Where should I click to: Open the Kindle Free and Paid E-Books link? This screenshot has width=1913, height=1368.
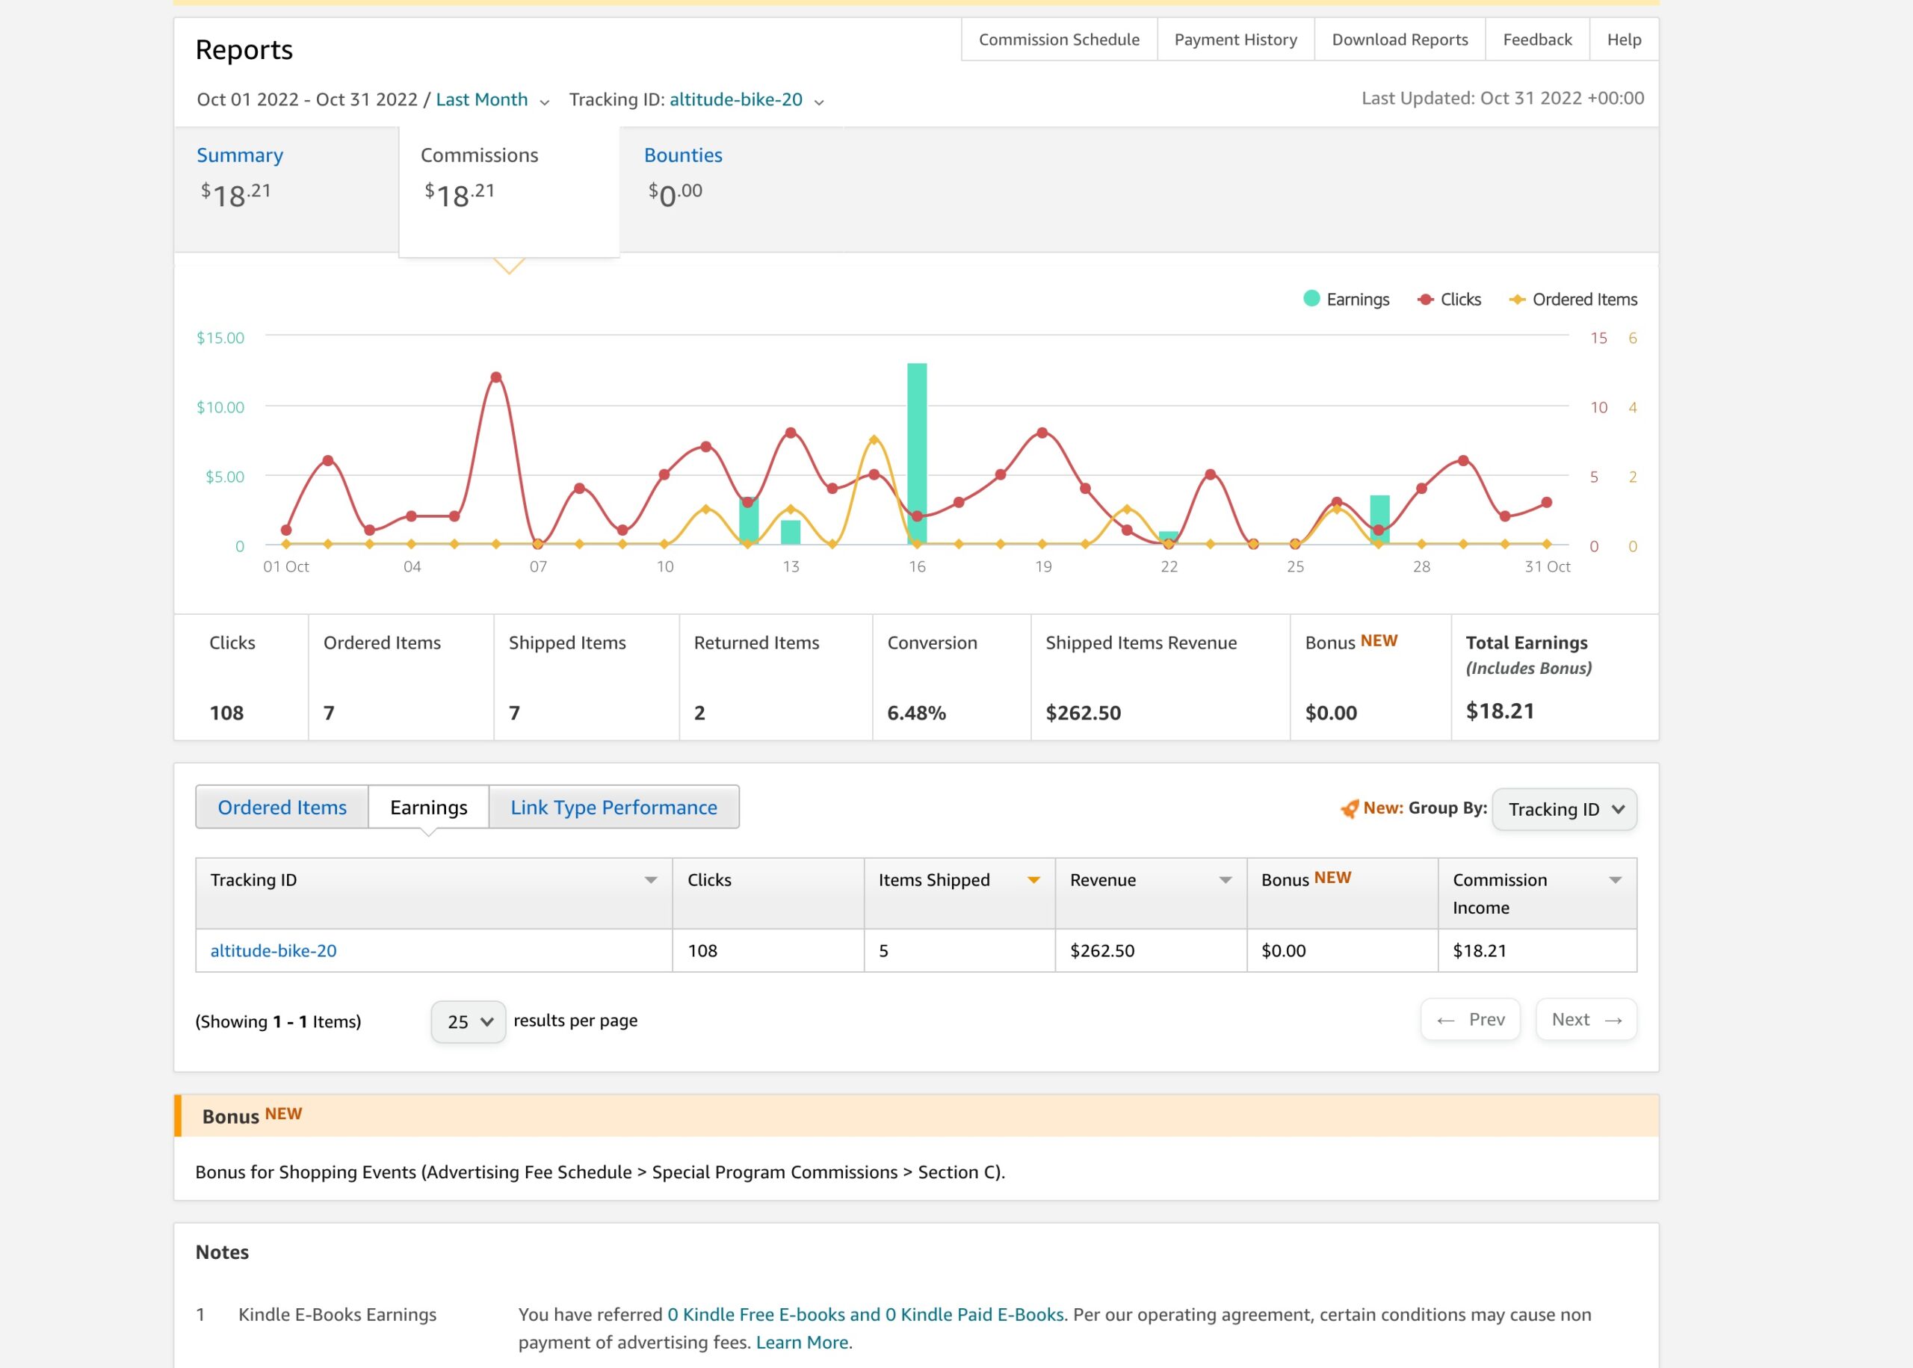[865, 1314]
